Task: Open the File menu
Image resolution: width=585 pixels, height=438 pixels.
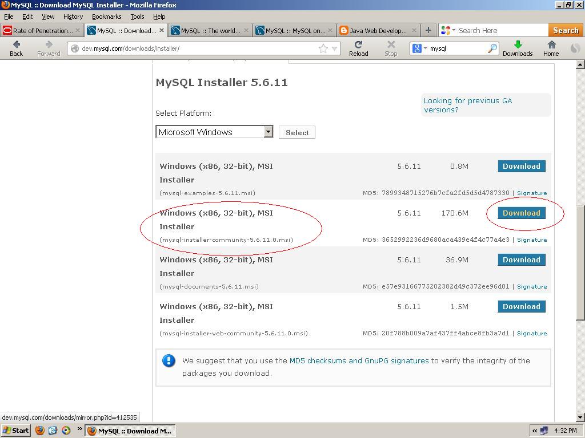Action: tap(9, 17)
